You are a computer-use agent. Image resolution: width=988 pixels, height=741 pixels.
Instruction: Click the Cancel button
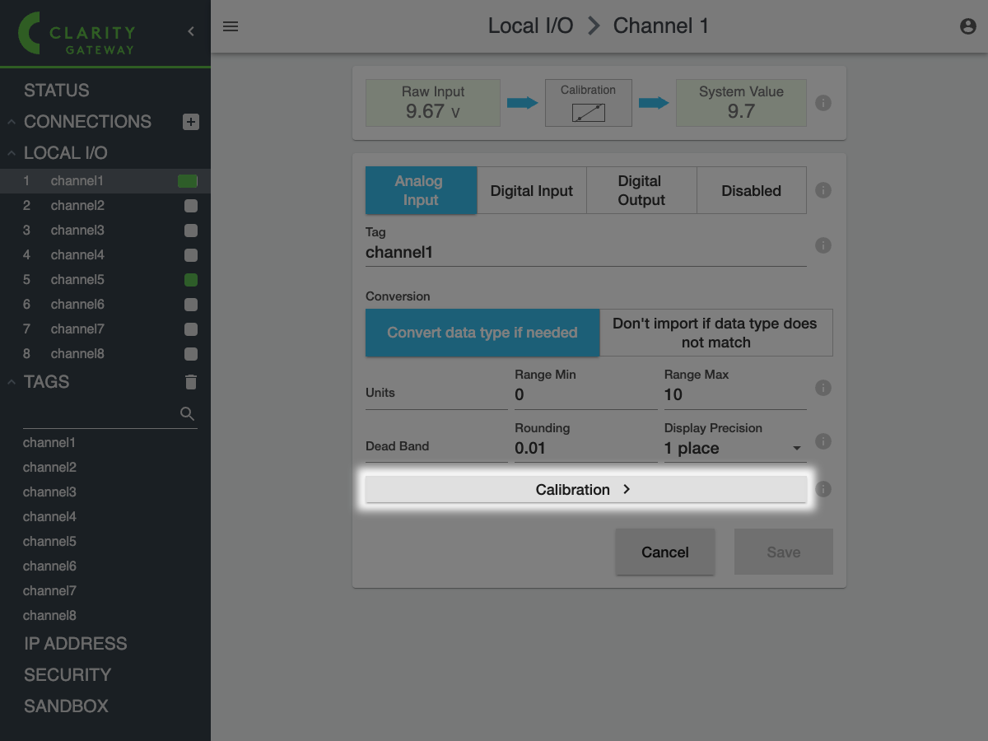point(664,552)
